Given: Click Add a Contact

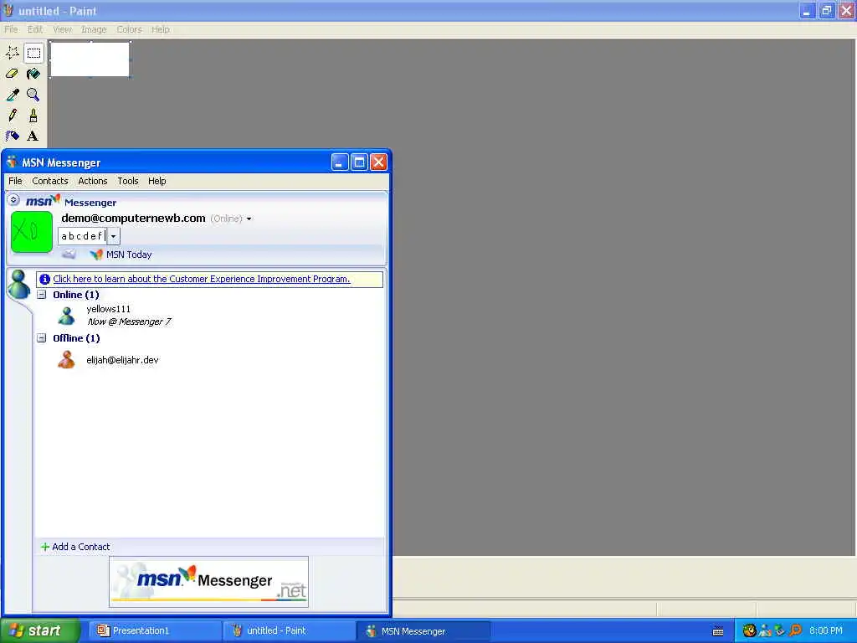Looking at the screenshot, I should tap(75, 547).
